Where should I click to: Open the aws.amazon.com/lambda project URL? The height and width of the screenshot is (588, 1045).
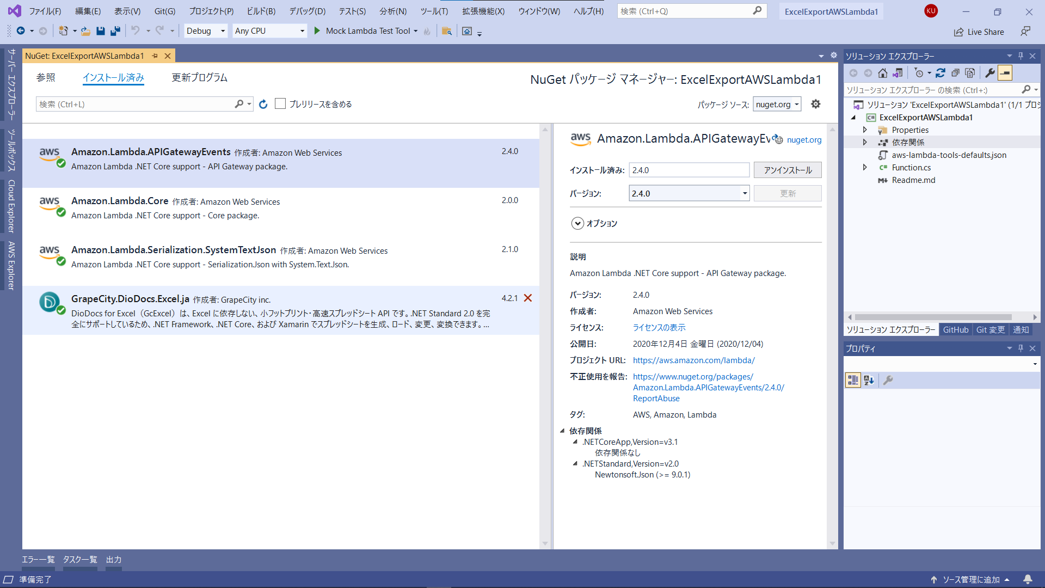click(x=694, y=360)
